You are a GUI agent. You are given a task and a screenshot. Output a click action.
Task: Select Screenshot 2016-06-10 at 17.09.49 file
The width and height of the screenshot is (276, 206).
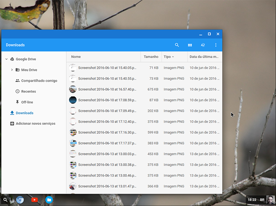(x=144, y=111)
